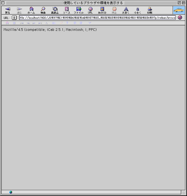
Task: Open the 検索 search tool
Action: tap(43, 10)
